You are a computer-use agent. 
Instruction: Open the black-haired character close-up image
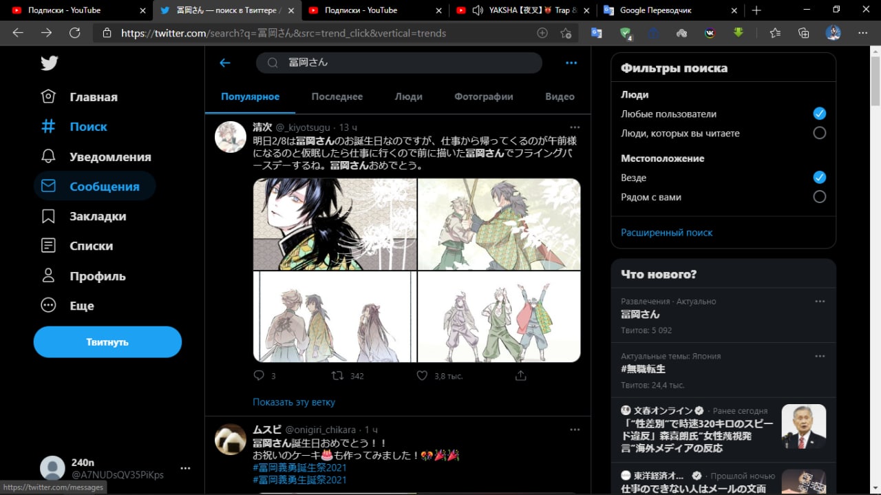335,224
